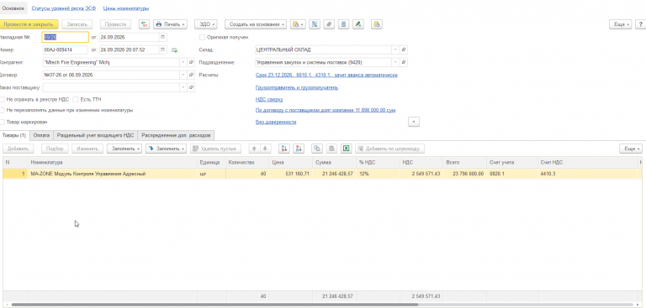
Task: Switch to Распределение доп. расходов tab
Action: point(177,135)
